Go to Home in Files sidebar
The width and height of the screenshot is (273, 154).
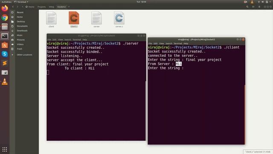[x=20, y=17]
